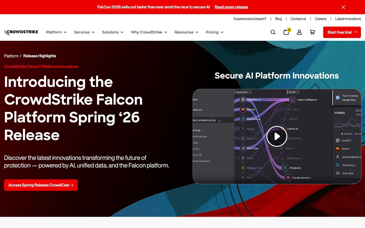Image resolution: width=365 pixels, height=228 pixels.
Task: Click the CrowdStrike logo
Action: [x=21, y=32]
